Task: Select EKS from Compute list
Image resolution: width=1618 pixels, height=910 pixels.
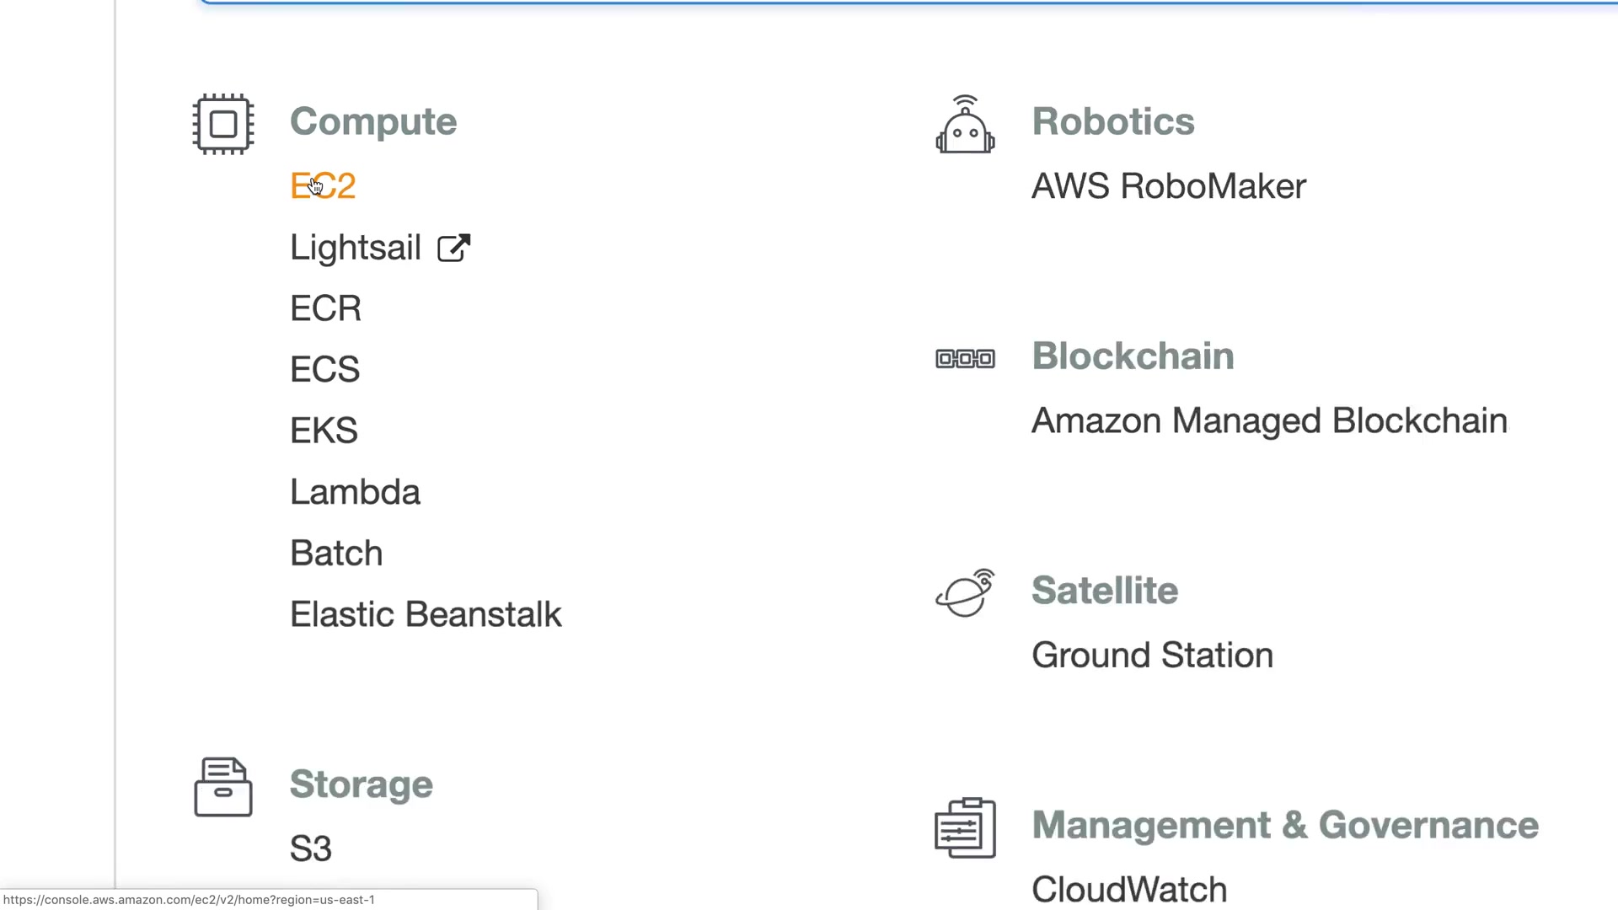Action: coord(324,431)
